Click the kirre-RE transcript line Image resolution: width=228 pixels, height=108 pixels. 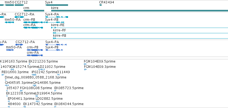pyautogui.click(x=140, y=28)
